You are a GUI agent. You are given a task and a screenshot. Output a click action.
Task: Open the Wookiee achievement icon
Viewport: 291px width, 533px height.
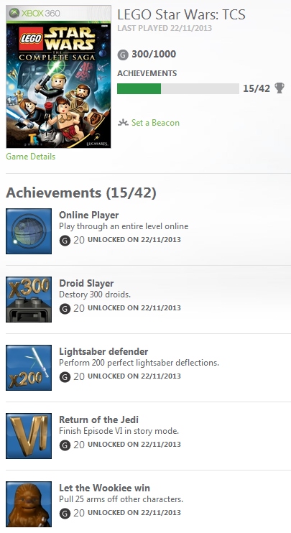tap(29, 504)
